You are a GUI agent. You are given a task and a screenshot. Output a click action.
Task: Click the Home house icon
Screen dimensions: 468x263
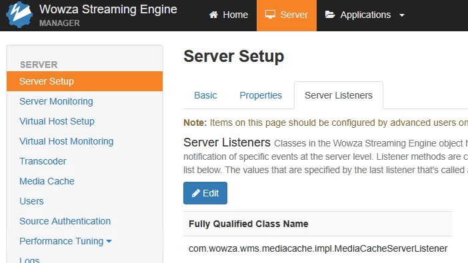[213, 15]
